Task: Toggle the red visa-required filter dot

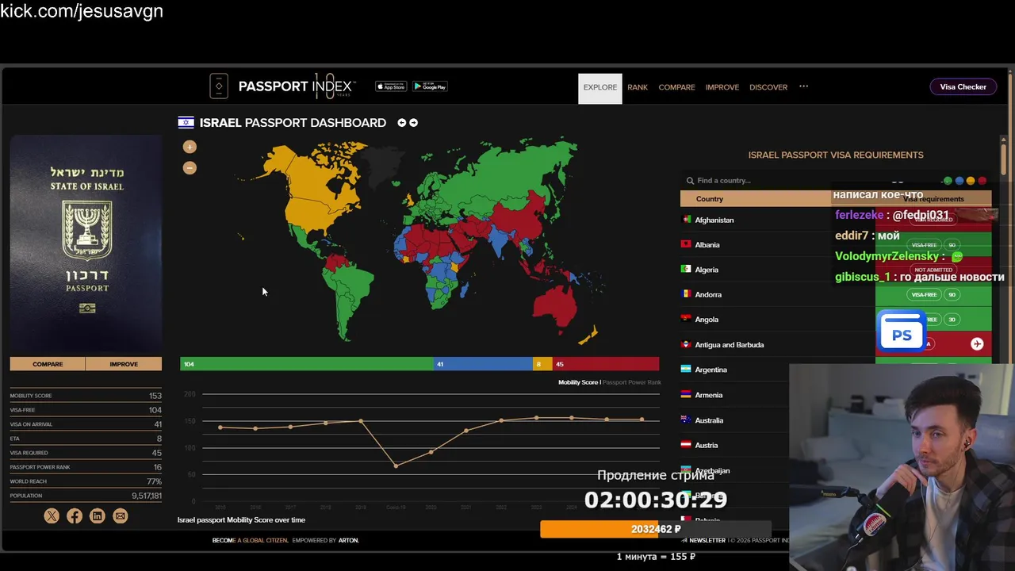Action: pyautogui.click(x=982, y=181)
